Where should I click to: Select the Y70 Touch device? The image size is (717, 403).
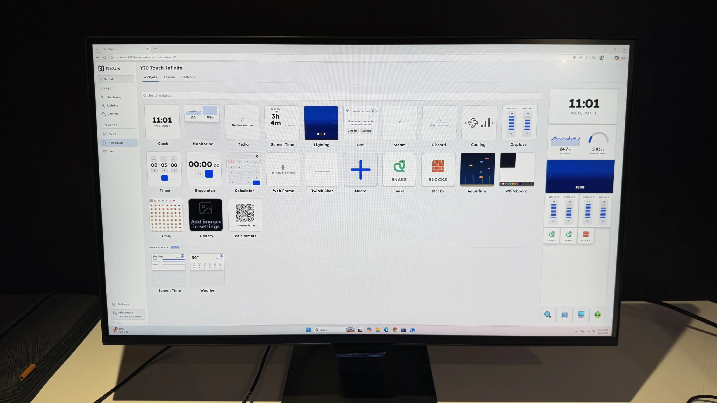119,143
